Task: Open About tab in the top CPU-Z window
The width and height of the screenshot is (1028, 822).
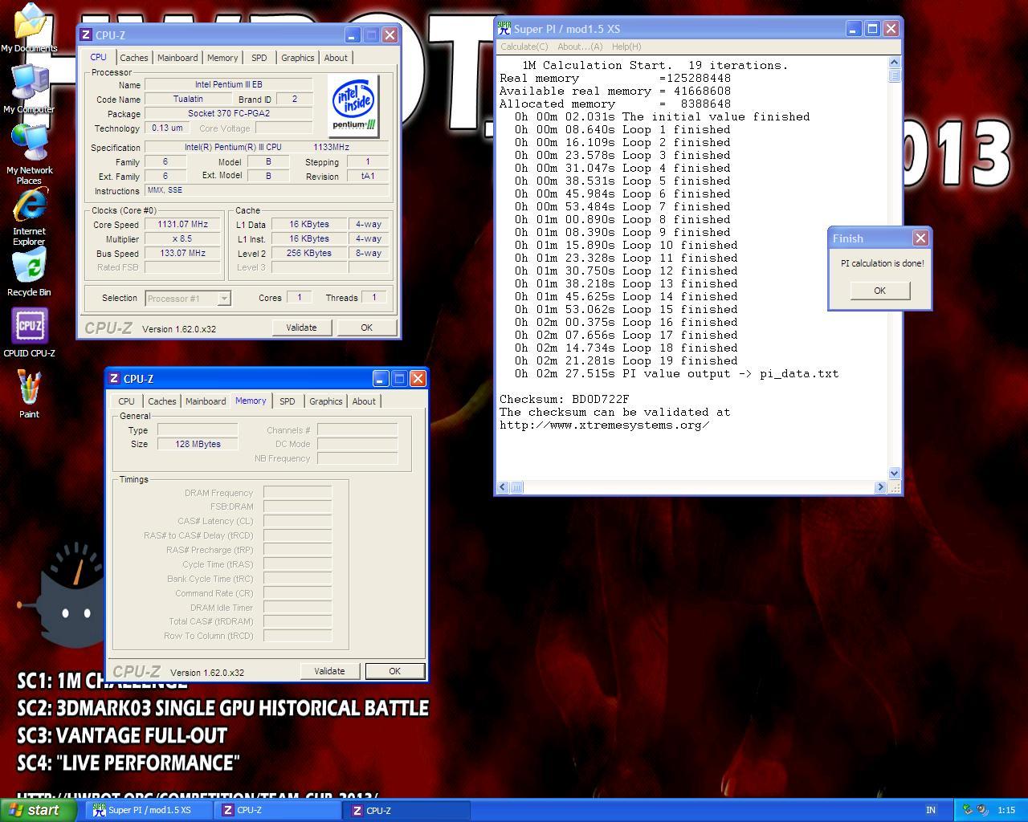Action: pos(336,58)
